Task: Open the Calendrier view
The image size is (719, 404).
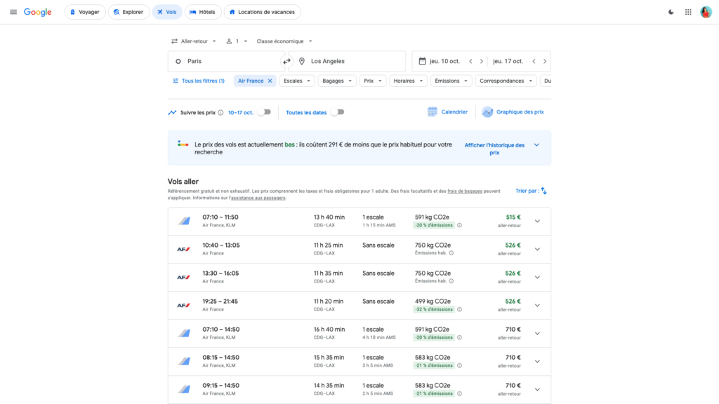Action: [447, 112]
